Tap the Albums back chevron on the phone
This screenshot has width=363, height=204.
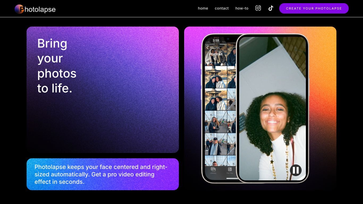tap(208, 48)
